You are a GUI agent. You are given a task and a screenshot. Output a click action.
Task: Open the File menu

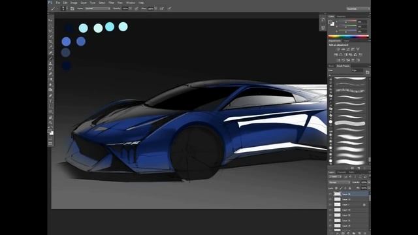(58, 3)
